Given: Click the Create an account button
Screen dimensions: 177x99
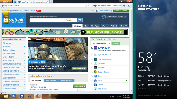Looking at the screenshot, I should point(121,11).
